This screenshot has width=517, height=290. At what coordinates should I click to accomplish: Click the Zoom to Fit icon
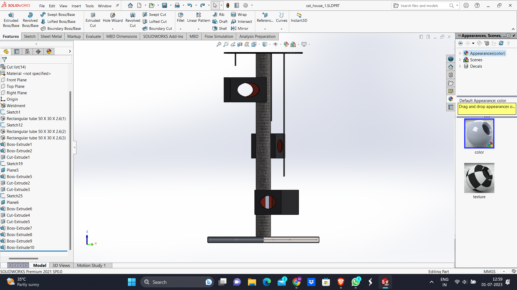[x=219, y=44]
